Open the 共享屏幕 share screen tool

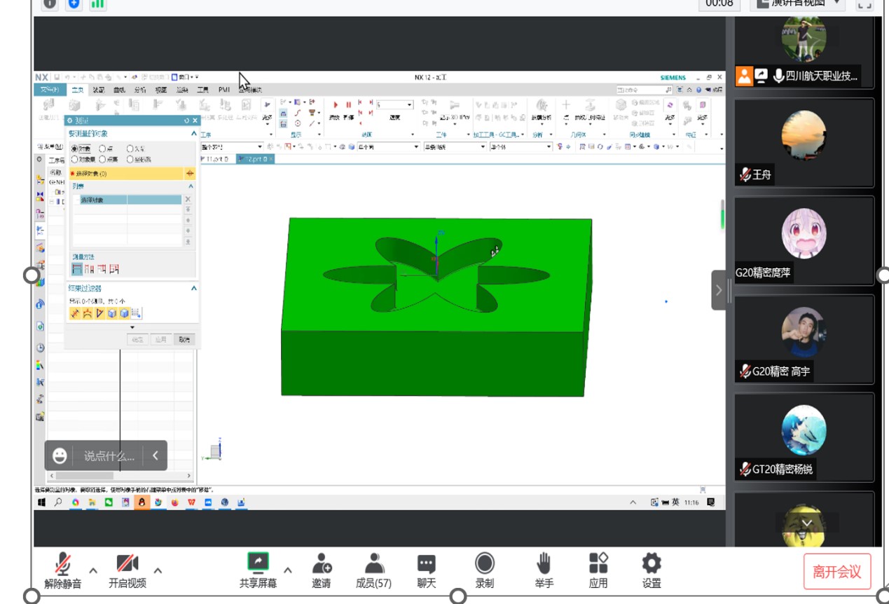258,563
